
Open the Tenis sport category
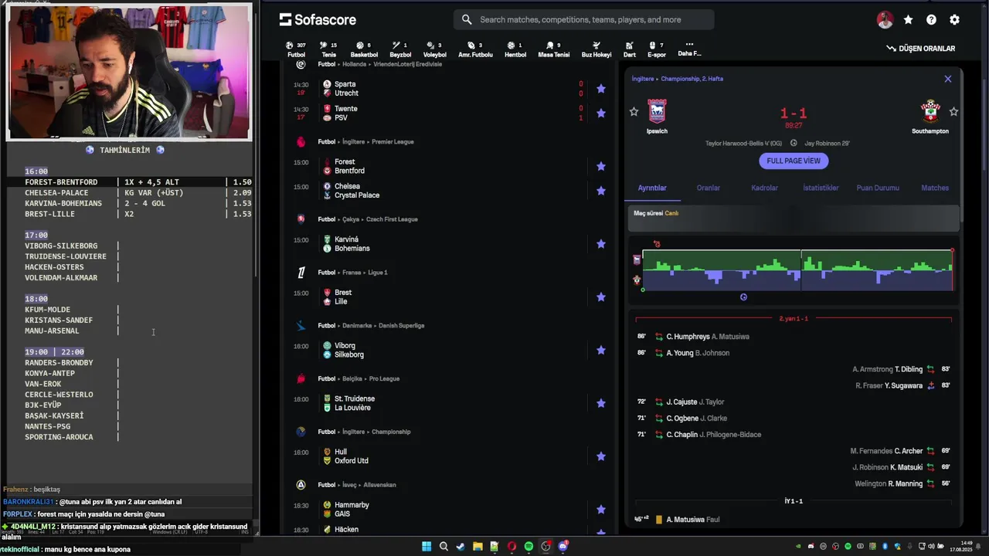(x=328, y=49)
